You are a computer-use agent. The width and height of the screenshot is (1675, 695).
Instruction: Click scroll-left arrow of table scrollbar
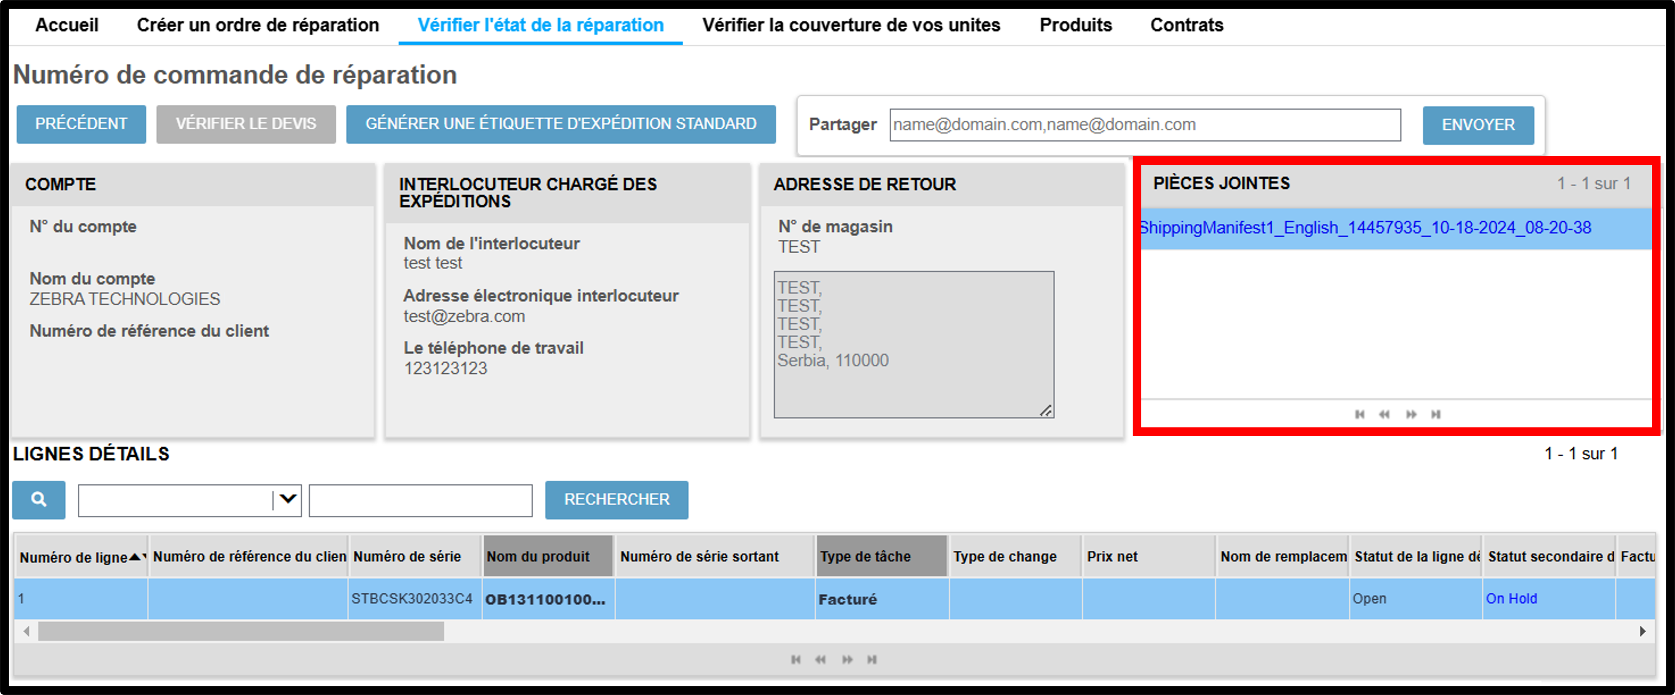26,631
